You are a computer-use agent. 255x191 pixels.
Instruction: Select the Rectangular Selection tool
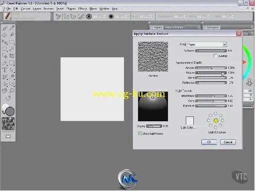(12, 42)
